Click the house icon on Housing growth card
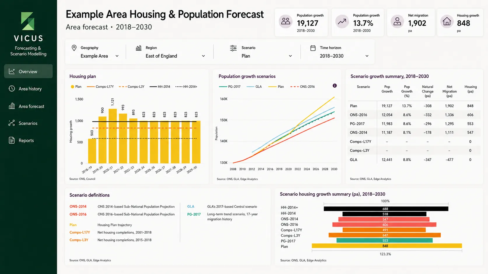Screen dimensions: 488x274 click(447, 21)
